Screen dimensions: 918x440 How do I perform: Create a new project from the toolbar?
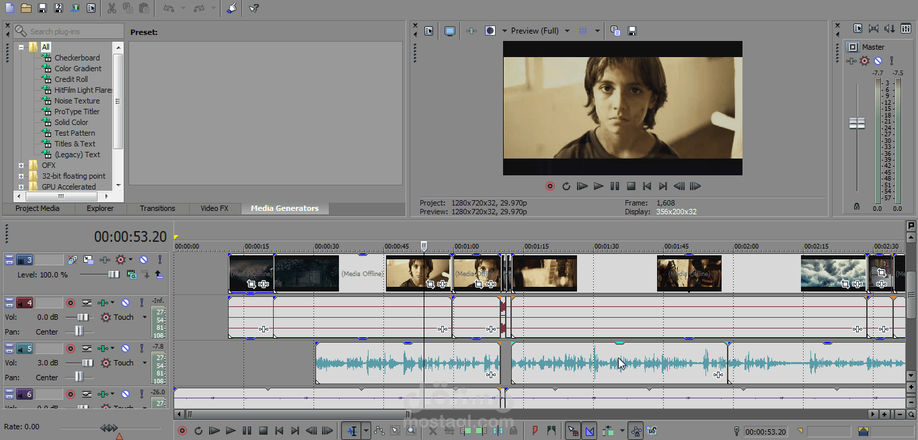(x=9, y=8)
